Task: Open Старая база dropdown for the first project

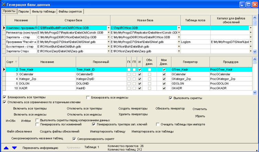Action: tap(109, 28)
